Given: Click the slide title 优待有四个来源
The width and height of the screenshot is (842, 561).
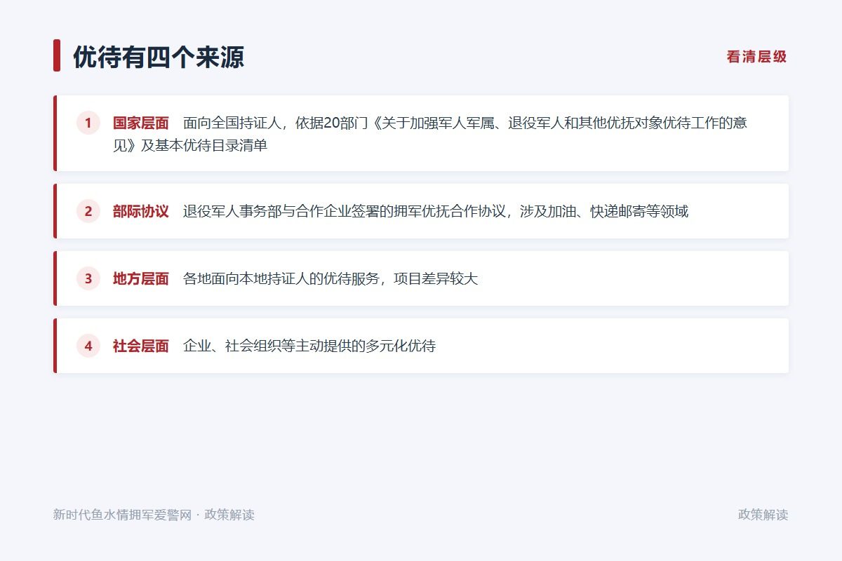Looking at the screenshot, I should click(159, 57).
